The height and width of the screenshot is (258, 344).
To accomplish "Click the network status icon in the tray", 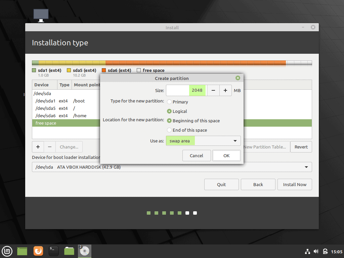I will [x=307, y=251].
